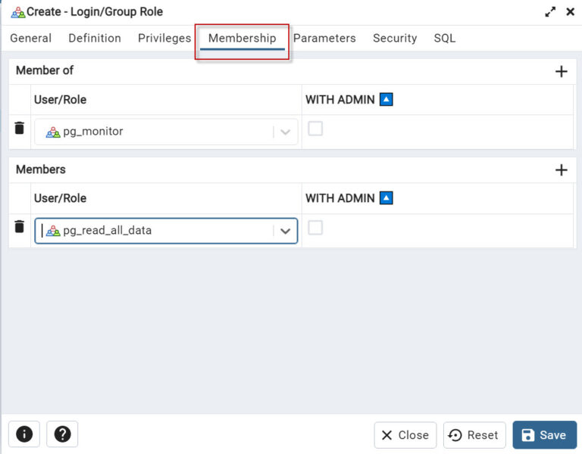Reset the form changes

pyautogui.click(x=474, y=435)
